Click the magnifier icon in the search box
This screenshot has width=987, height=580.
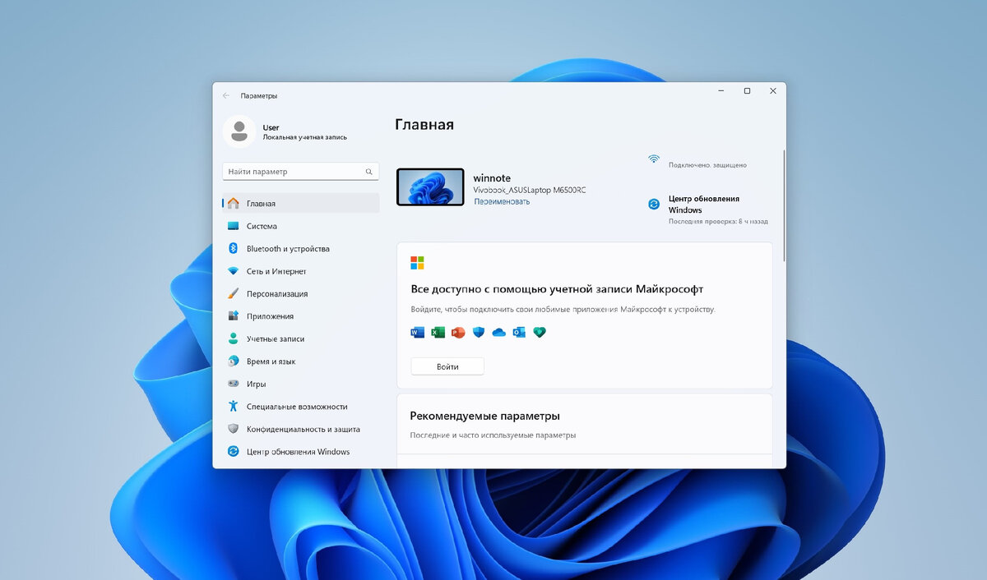(369, 172)
